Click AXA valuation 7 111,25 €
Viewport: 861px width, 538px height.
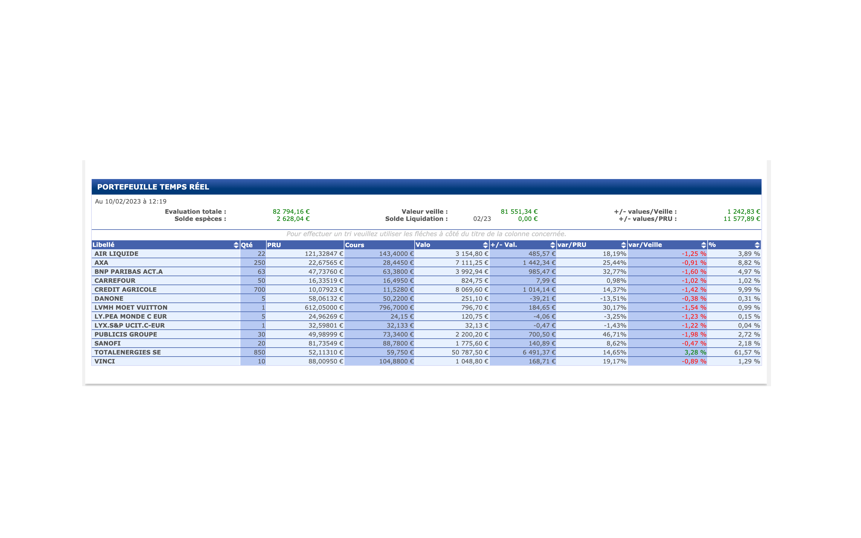click(x=472, y=263)
